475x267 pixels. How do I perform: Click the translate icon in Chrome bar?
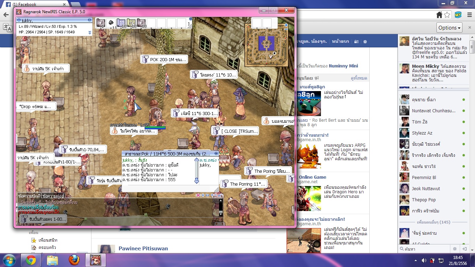pos(7,27)
